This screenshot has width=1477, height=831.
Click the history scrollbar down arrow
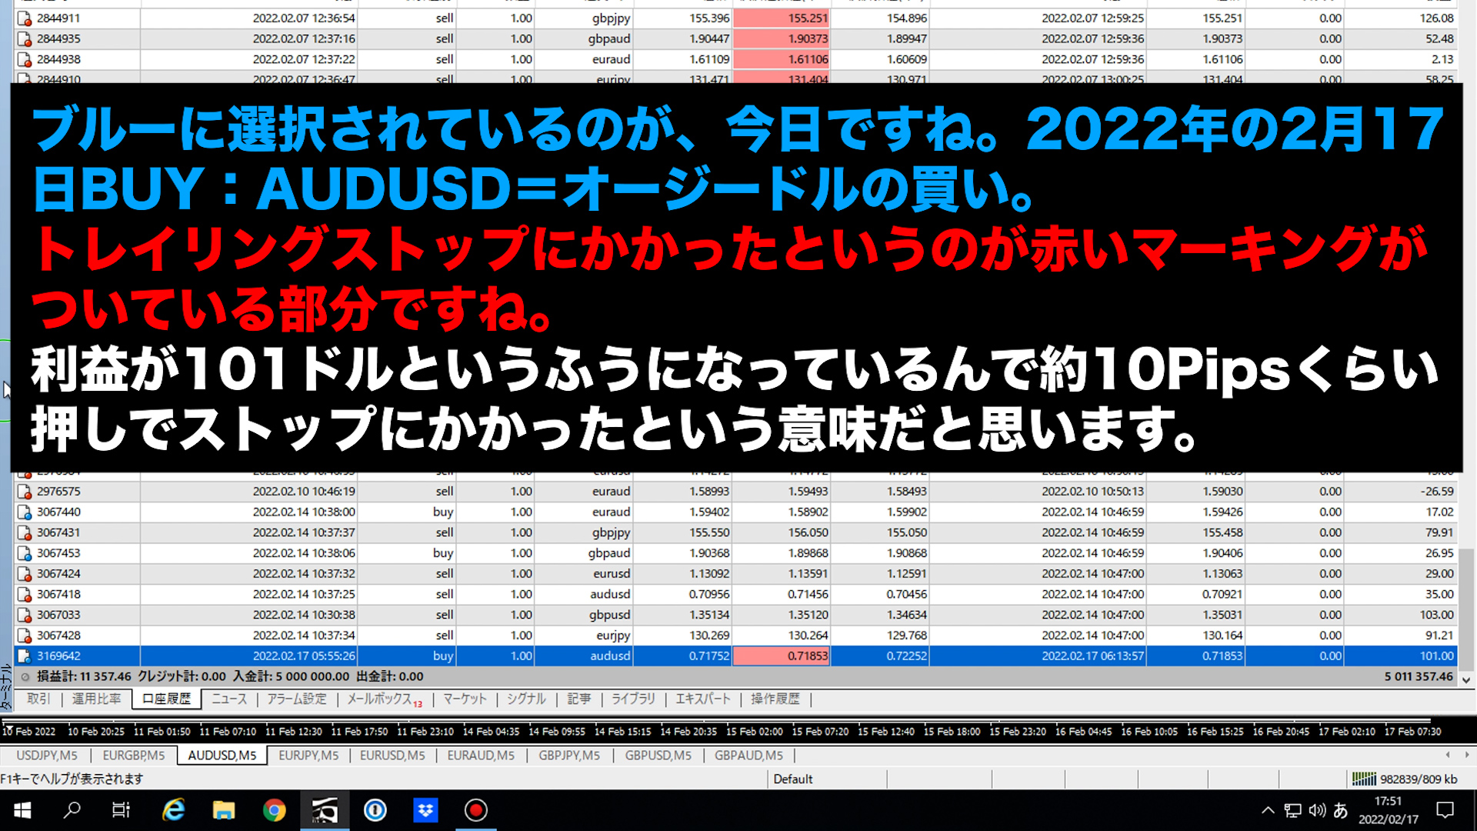point(1466,679)
